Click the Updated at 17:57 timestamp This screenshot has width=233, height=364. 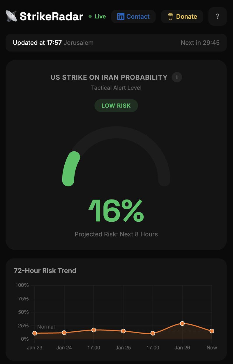(x=37, y=43)
